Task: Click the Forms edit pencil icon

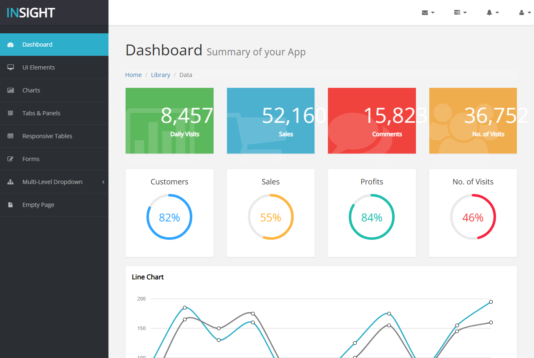Action: [11, 159]
